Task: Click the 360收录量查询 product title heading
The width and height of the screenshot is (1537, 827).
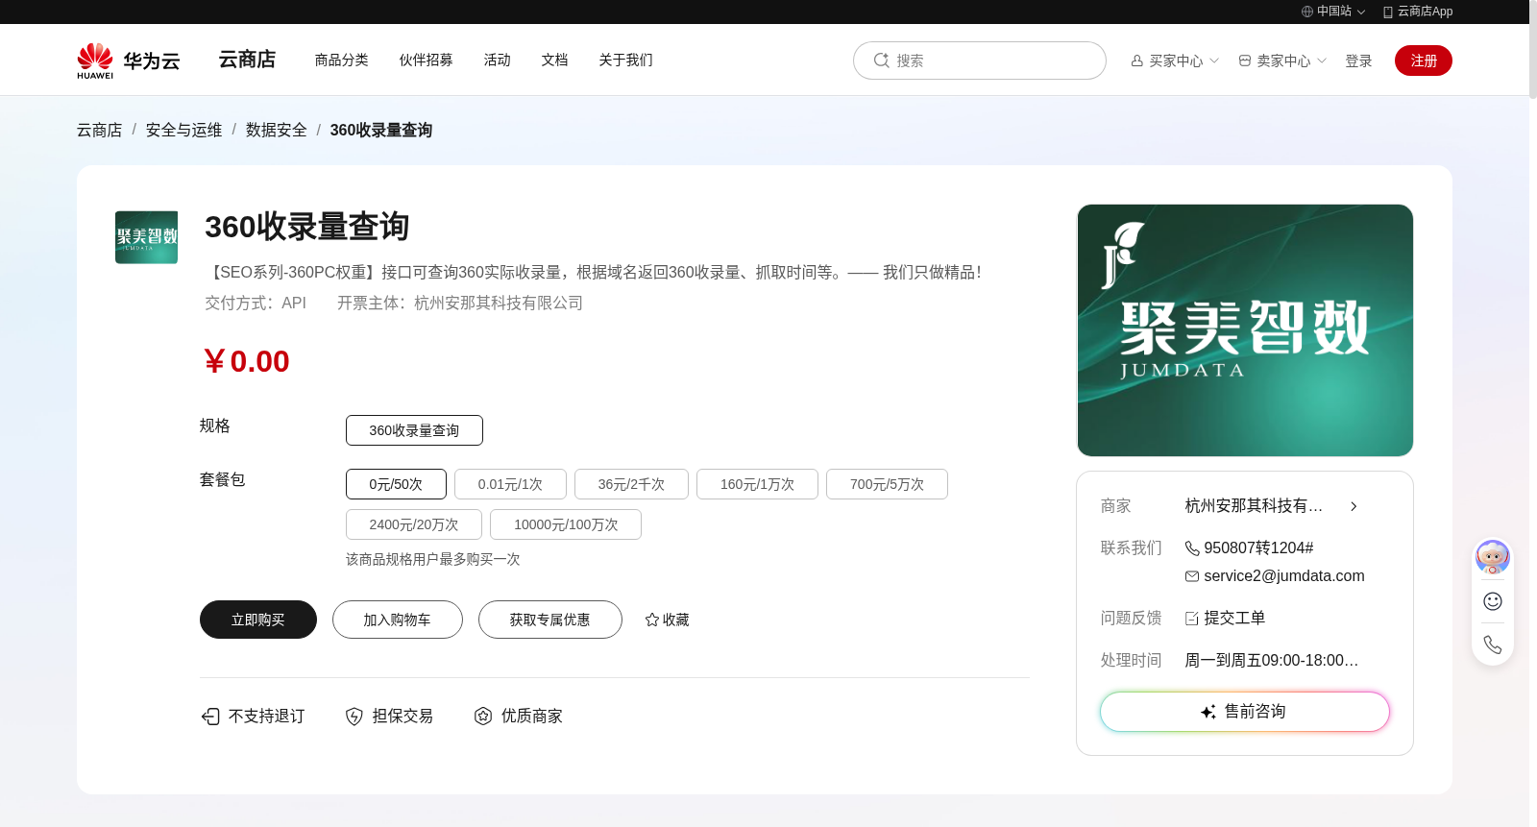Action: click(307, 227)
